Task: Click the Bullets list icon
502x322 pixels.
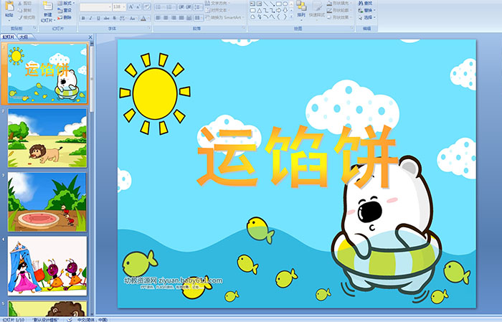Action: (x=159, y=6)
